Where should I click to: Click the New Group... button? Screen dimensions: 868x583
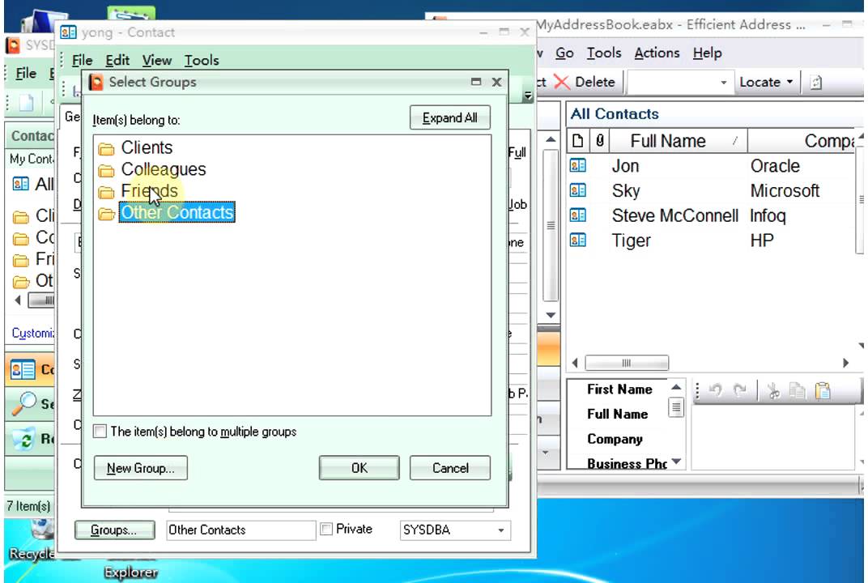pos(141,468)
